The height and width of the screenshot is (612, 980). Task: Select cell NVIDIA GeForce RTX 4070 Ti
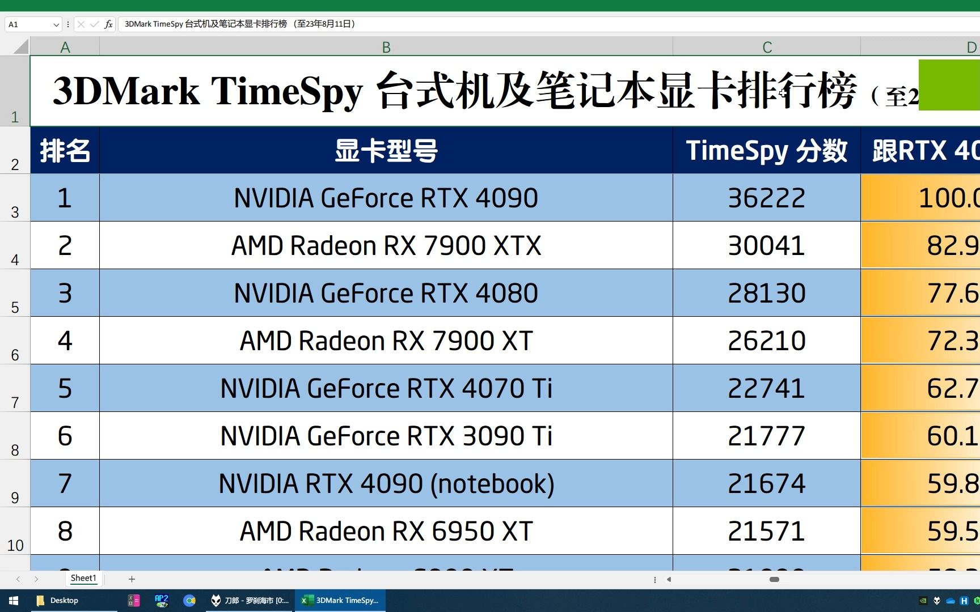[x=386, y=388]
